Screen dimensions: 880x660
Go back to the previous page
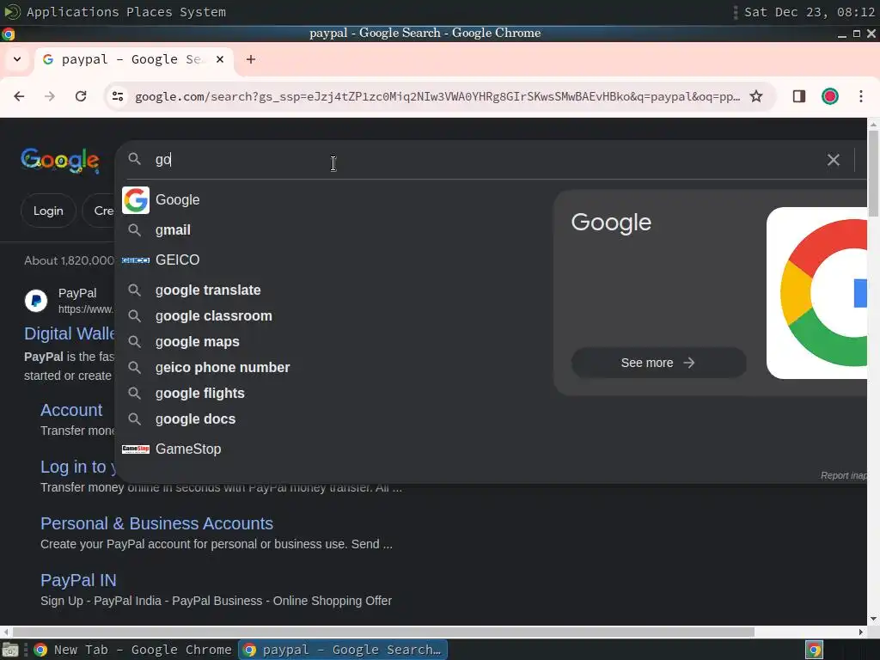pyautogui.click(x=19, y=96)
